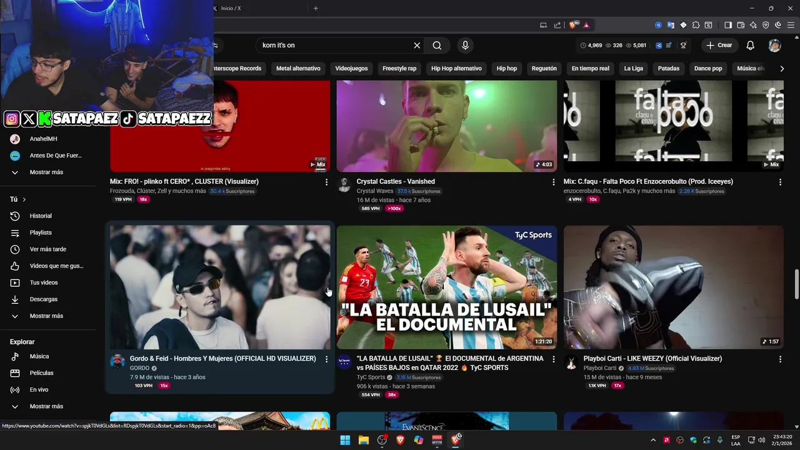Viewport: 800px width, 450px height.
Task: Open options for Mix: FRO! - plinko
Action: 326,182
